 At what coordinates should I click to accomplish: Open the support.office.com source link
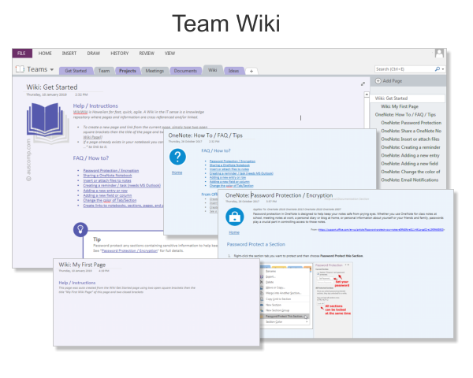point(381,230)
